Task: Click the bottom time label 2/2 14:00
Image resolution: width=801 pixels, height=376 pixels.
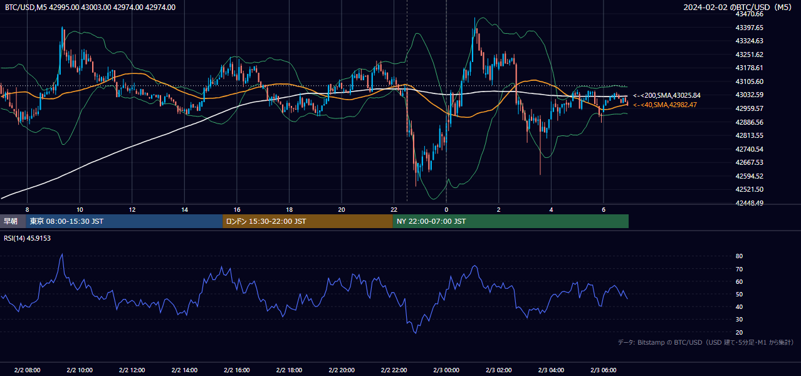Action: tap(184, 370)
